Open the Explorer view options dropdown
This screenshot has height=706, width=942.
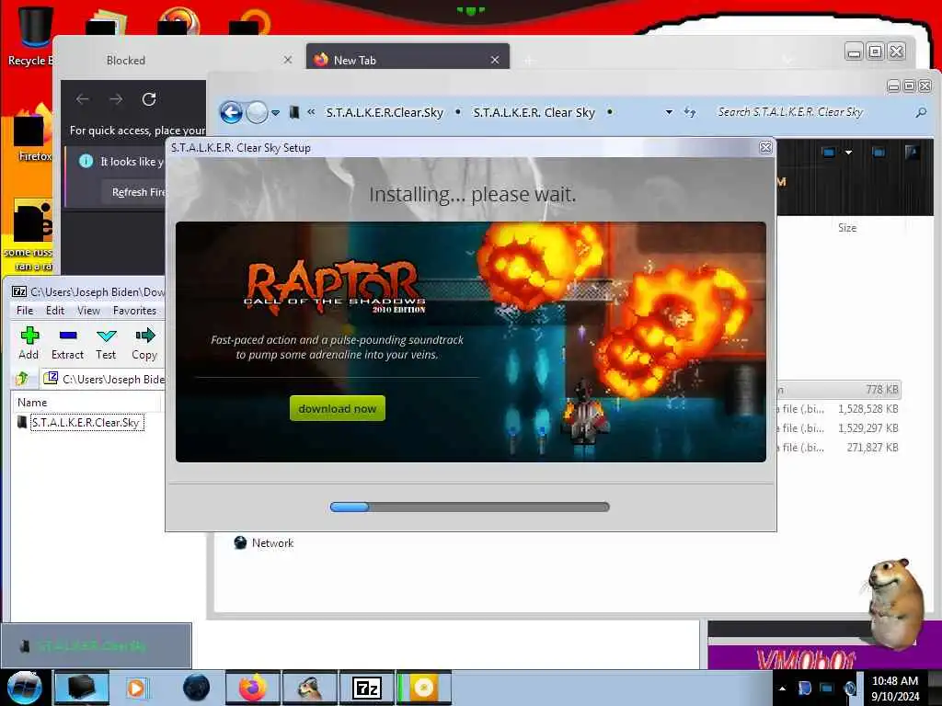848,153
